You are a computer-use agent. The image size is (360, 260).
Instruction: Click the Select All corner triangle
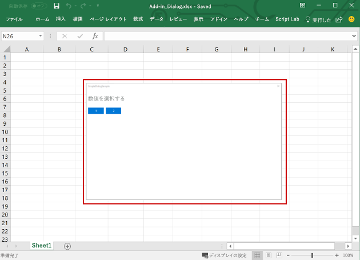click(6, 49)
